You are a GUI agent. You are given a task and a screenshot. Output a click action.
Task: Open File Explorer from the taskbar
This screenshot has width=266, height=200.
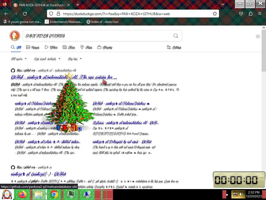point(38,195)
